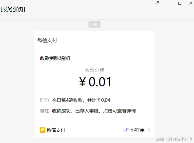This screenshot has width=194, height=143.
Task: Open the 微信支付 footer source label
Action: click(56, 130)
